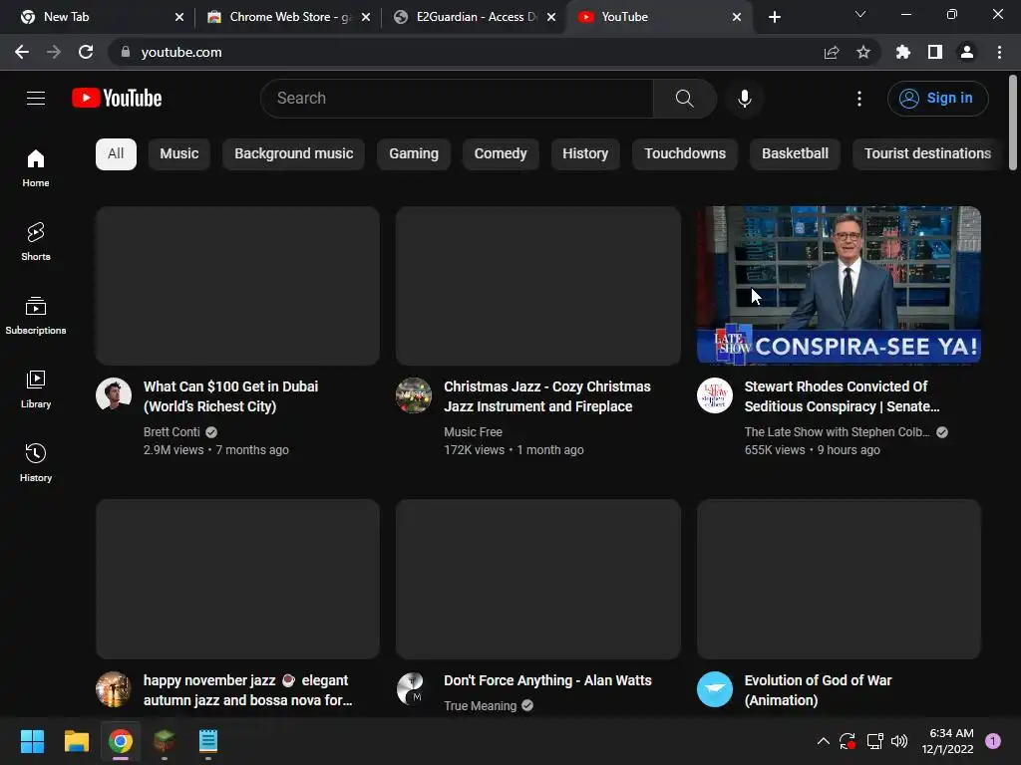
Task: Toggle the Chrome side panel icon
Action: (x=934, y=52)
